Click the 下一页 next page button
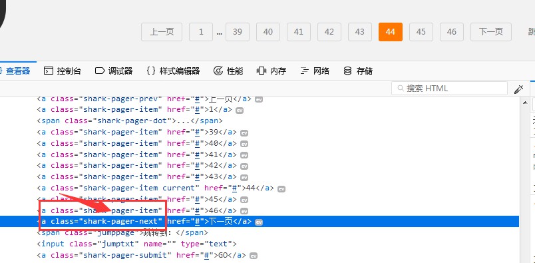Screen dimensions: 535x263 coord(491,32)
